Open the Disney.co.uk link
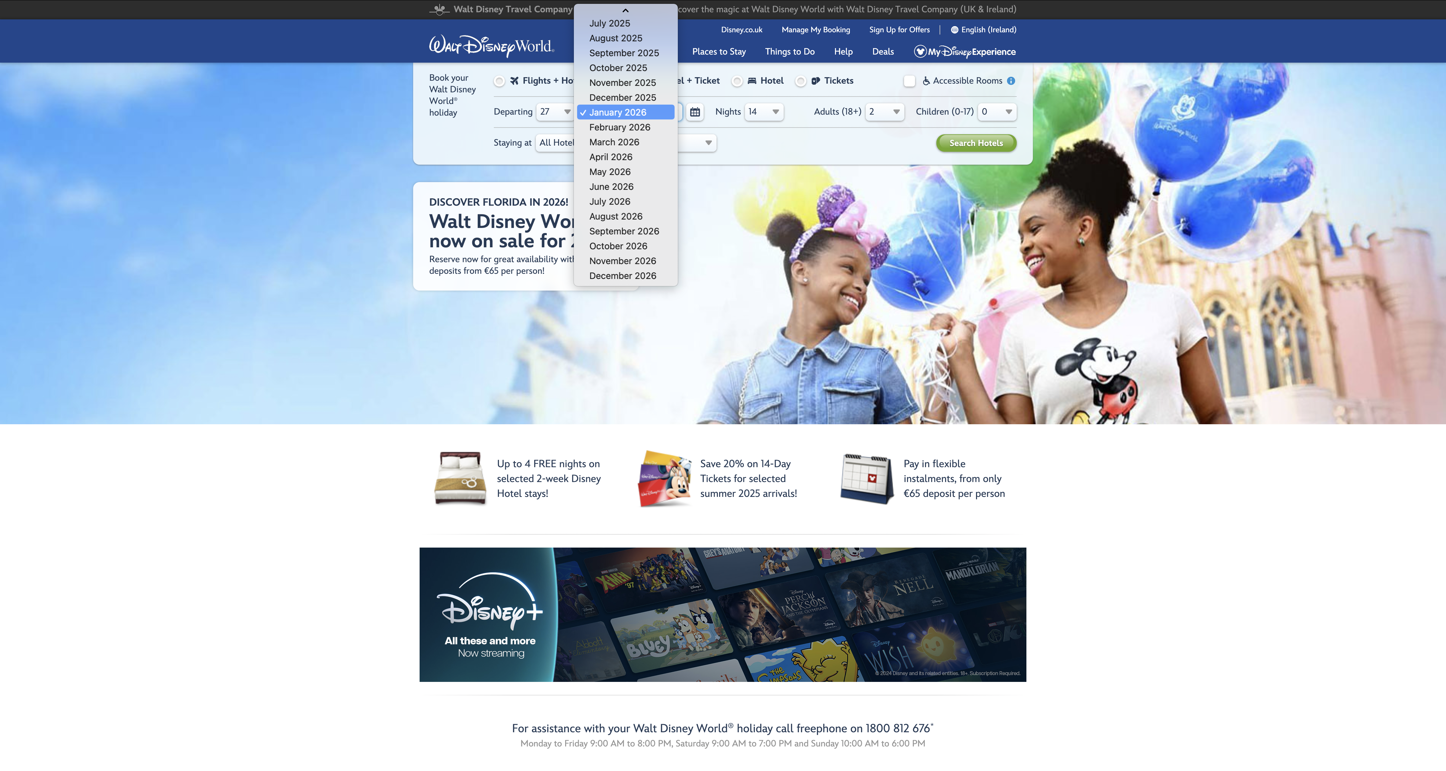1446x771 pixels. (x=741, y=30)
